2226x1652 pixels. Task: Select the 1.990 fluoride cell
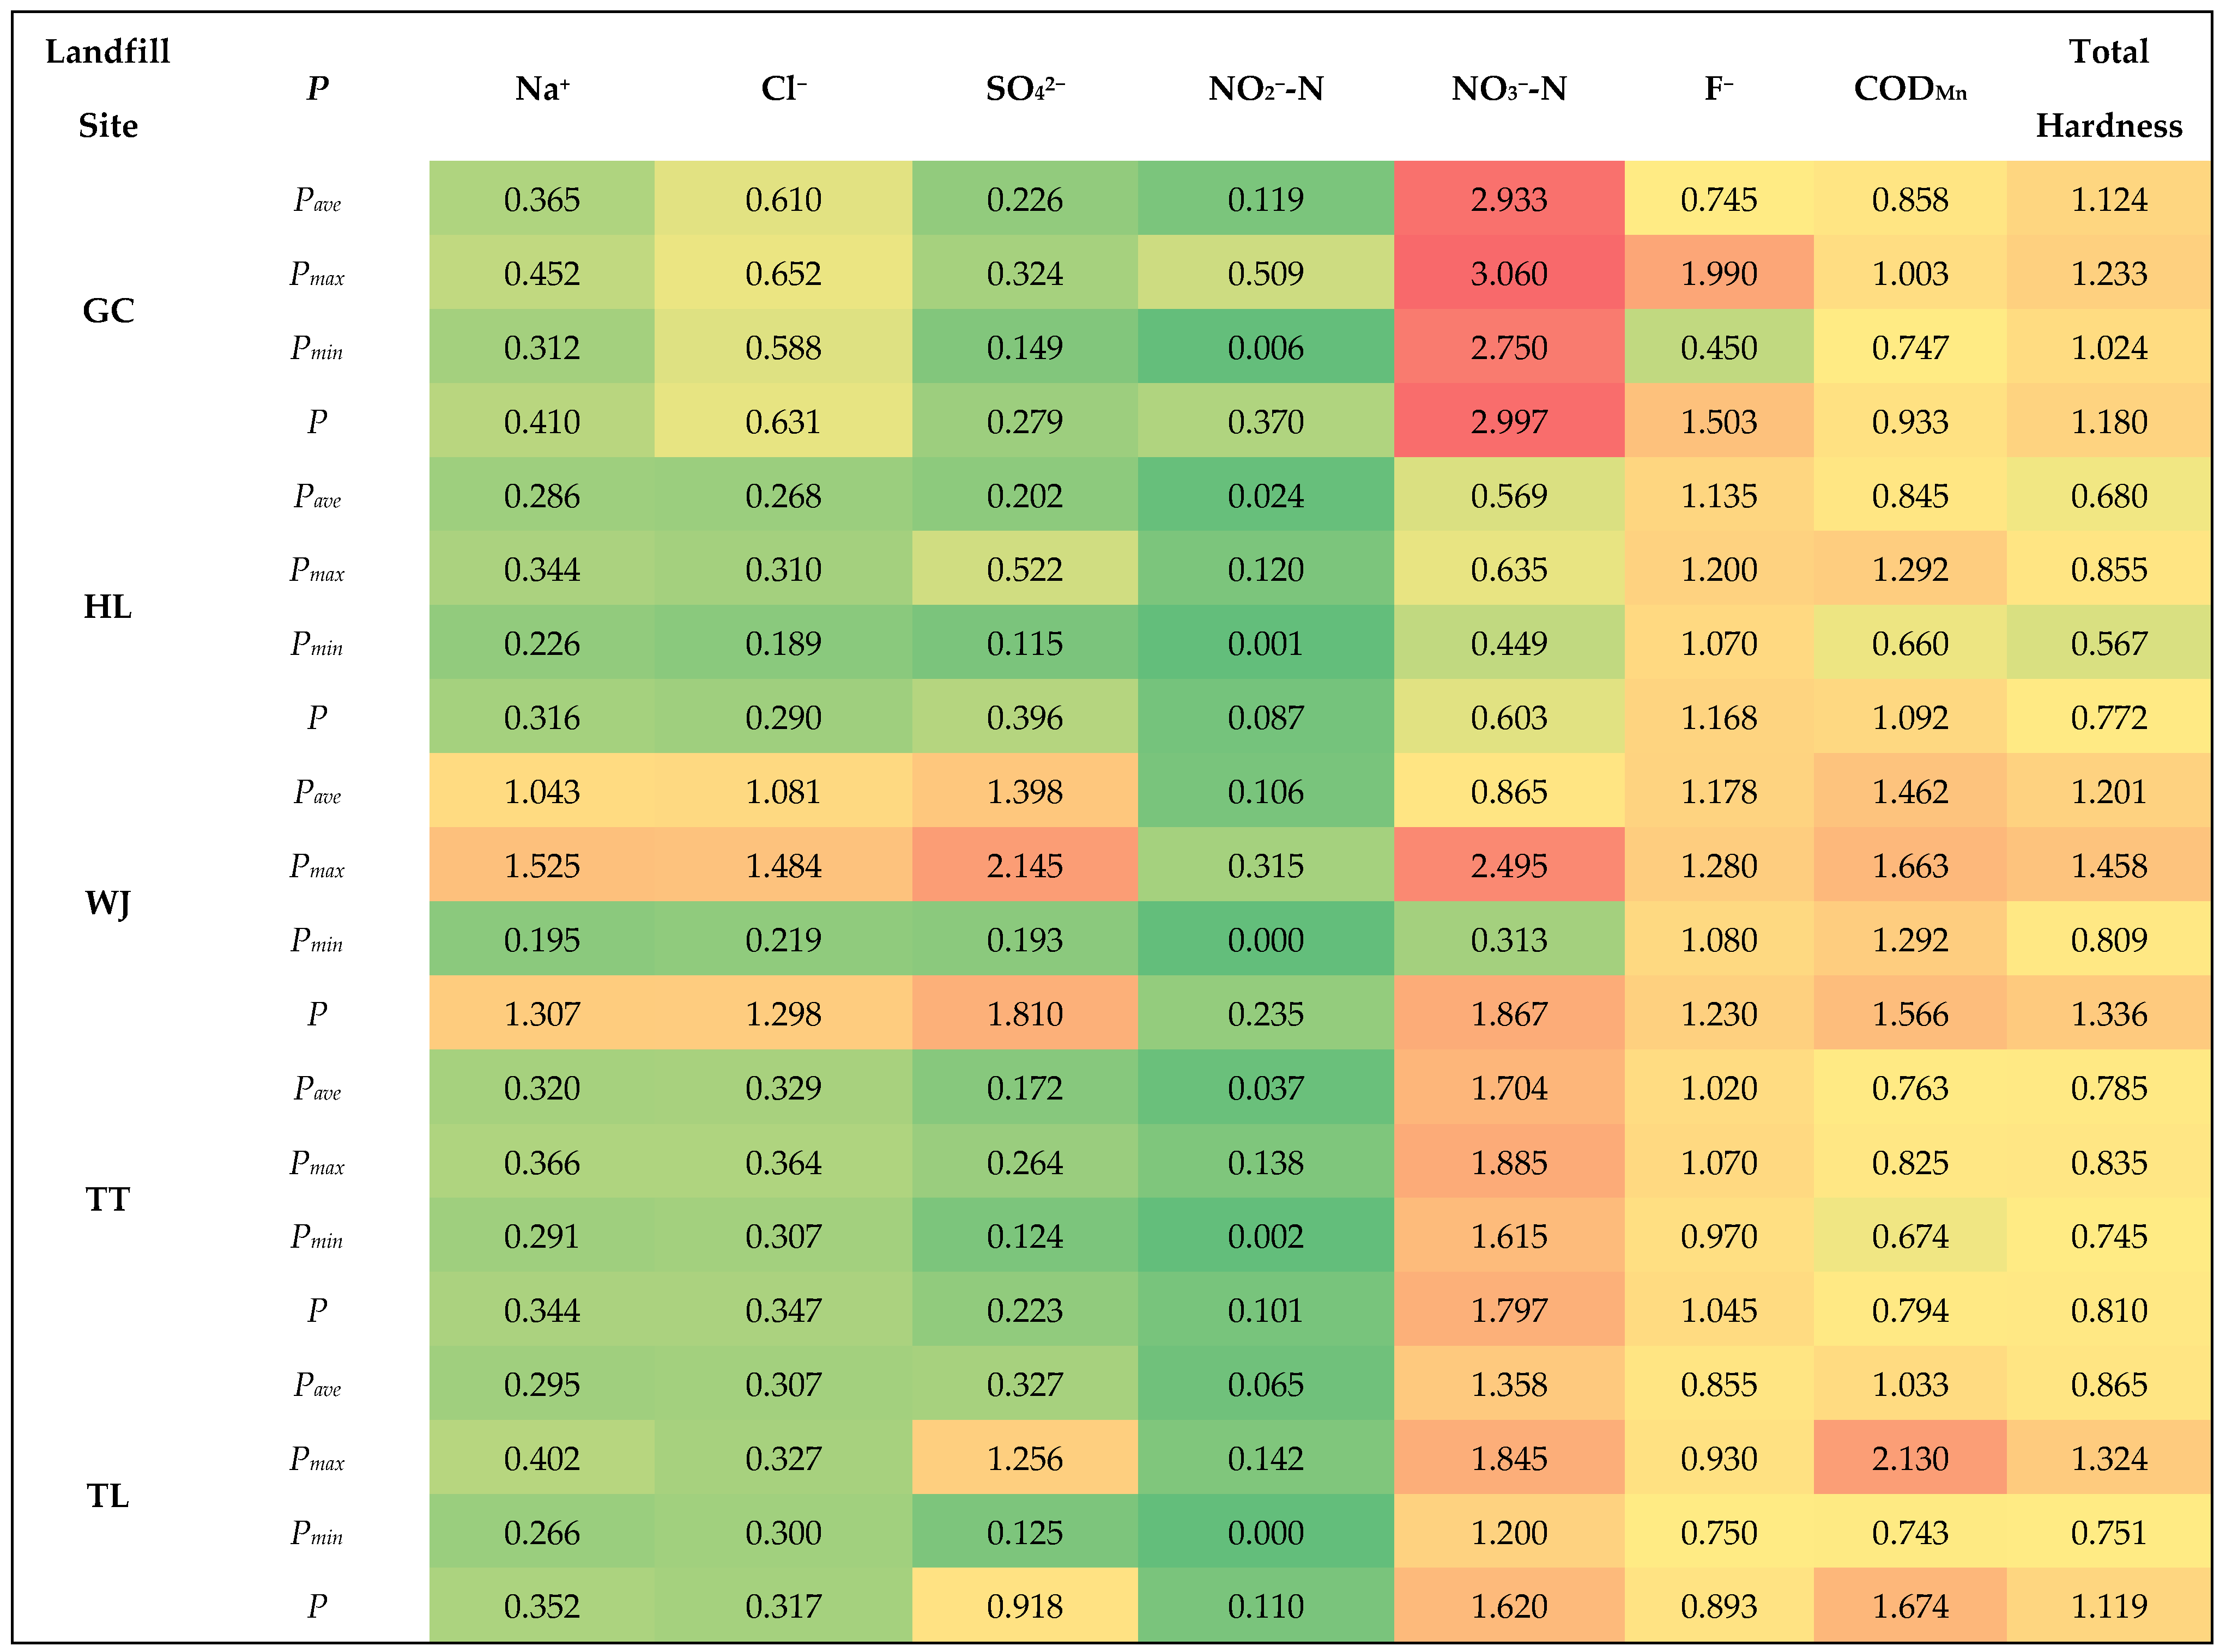pos(1719,273)
